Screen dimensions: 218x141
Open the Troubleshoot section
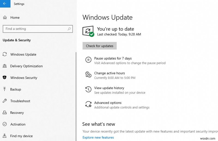(x=20, y=101)
